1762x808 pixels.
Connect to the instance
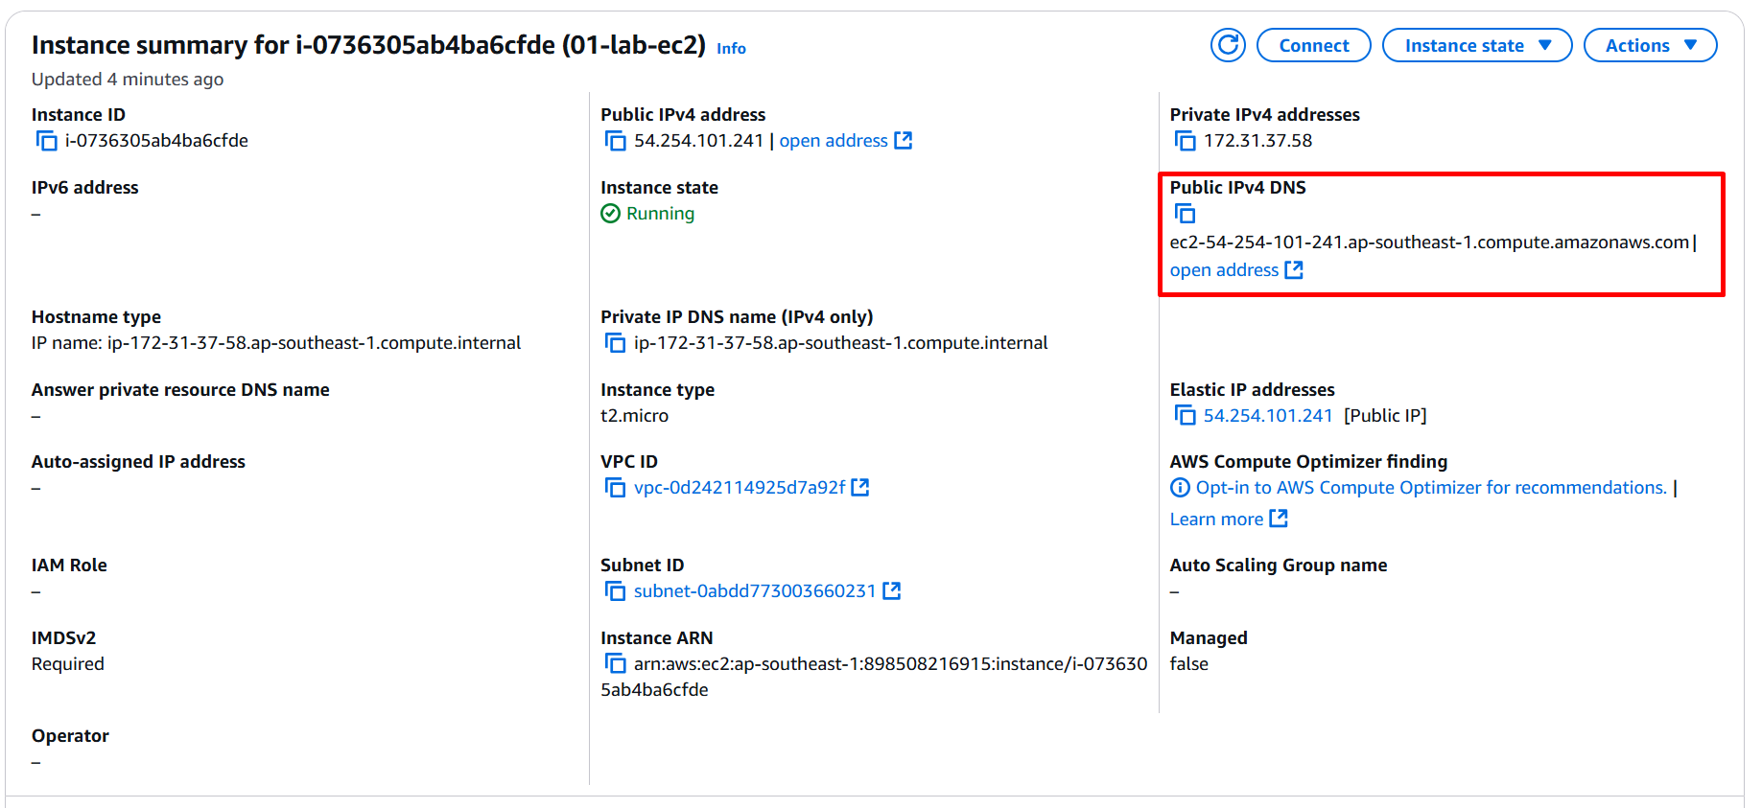[1313, 45]
